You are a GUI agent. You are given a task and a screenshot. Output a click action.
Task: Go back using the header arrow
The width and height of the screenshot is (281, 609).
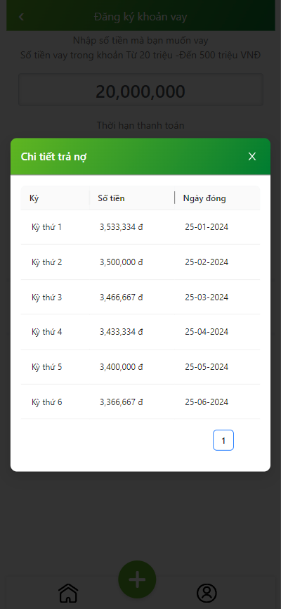pos(21,17)
